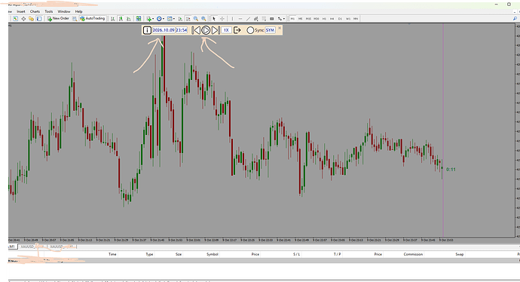Toggle the AutoTrading button
This screenshot has width=520, height=282.
[92, 19]
